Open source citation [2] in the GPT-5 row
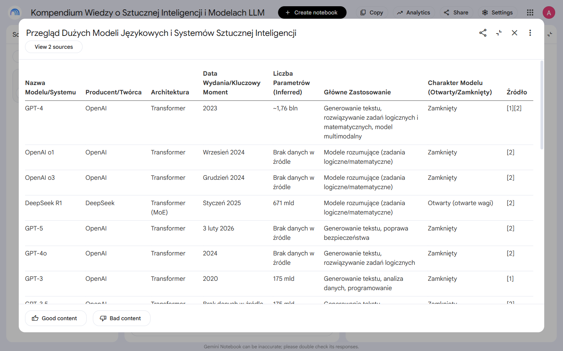 (x=511, y=228)
